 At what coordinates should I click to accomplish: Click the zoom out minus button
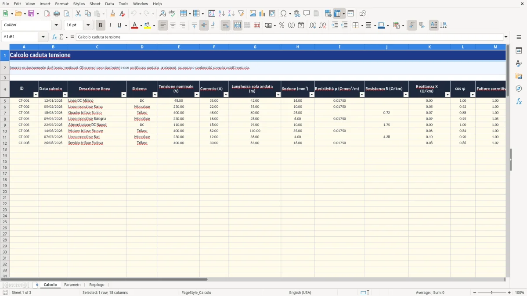(x=474, y=292)
